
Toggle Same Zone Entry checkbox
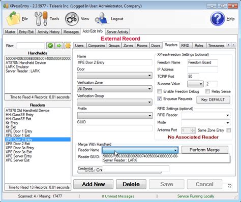click(x=229, y=130)
